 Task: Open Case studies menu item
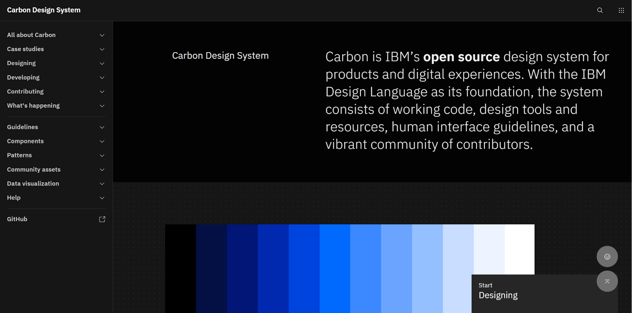pyautogui.click(x=56, y=49)
